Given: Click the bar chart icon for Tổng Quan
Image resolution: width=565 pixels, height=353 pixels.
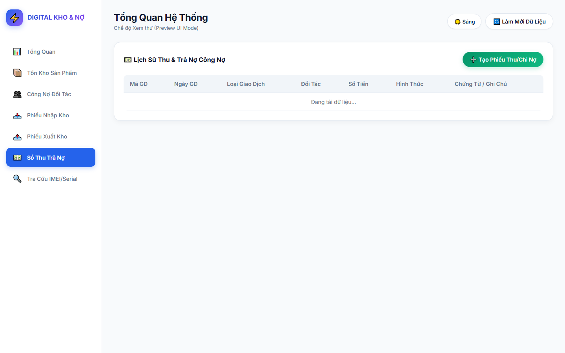Looking at the screenshot, I should tap(17, 52).
